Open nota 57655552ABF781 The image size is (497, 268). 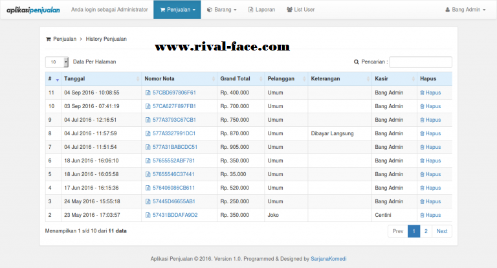pos(173,161)
